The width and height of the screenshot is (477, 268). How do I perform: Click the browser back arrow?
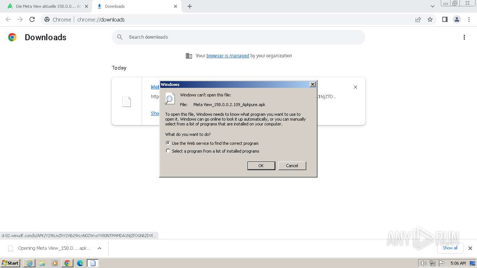pyautogui.click(x=8, y=19)
